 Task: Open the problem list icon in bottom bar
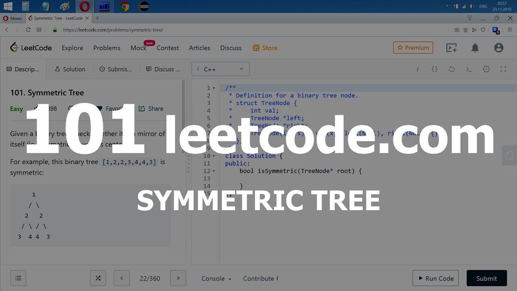18,278
